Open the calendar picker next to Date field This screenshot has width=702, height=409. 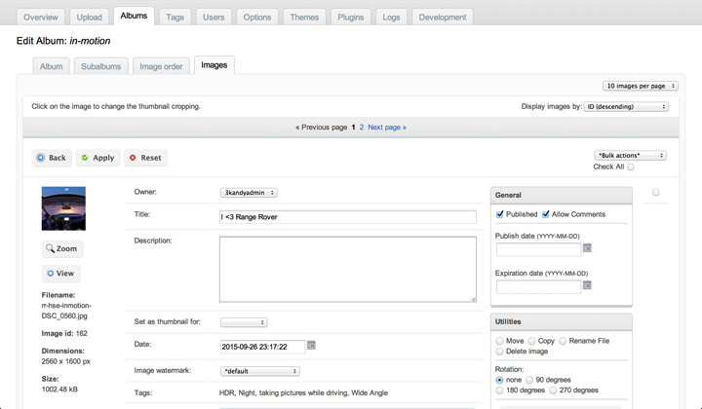[311, 346]
